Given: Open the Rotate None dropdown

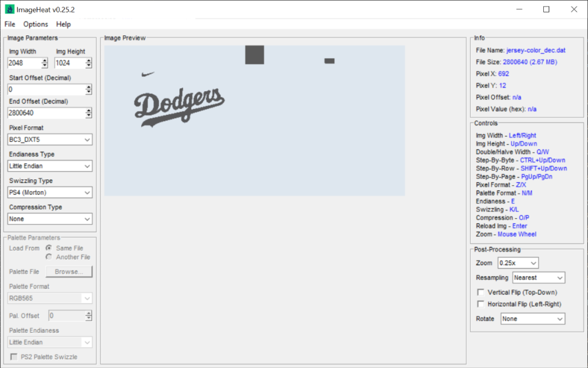Looking at the screenshot, I should [532, 319].
